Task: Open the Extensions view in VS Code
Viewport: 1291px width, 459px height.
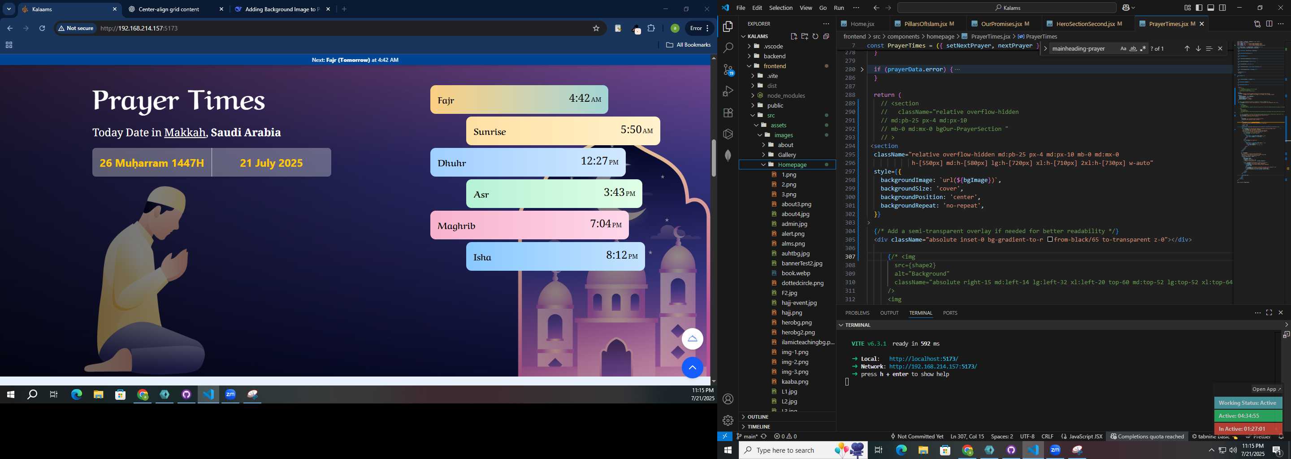Action: click(728, 113)
